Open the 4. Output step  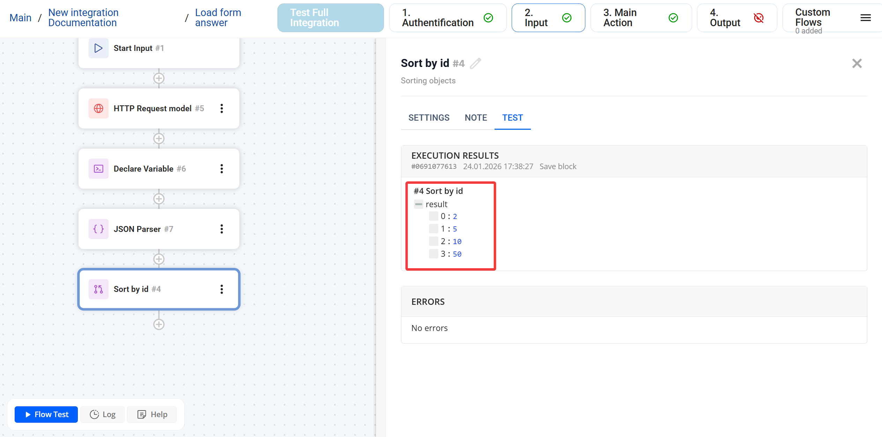736,18
